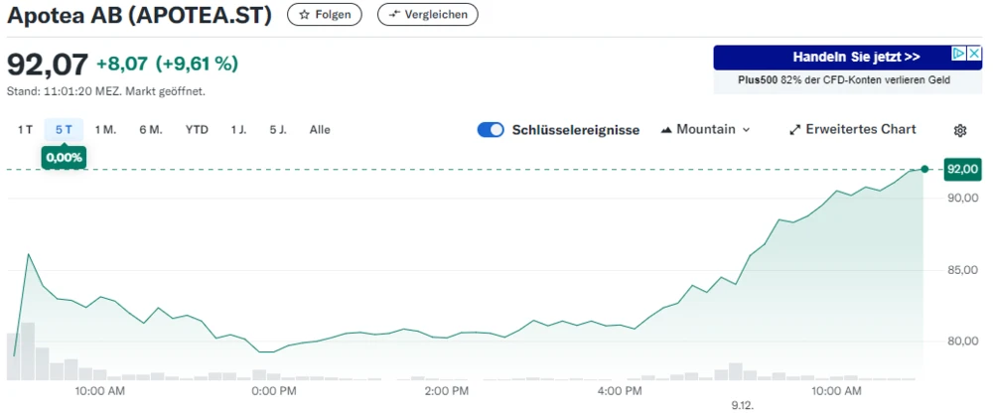The width and height of the screenshot is (993, 415).
Task: Click the 4:00 PM time axis label
Action: [620, 391]
